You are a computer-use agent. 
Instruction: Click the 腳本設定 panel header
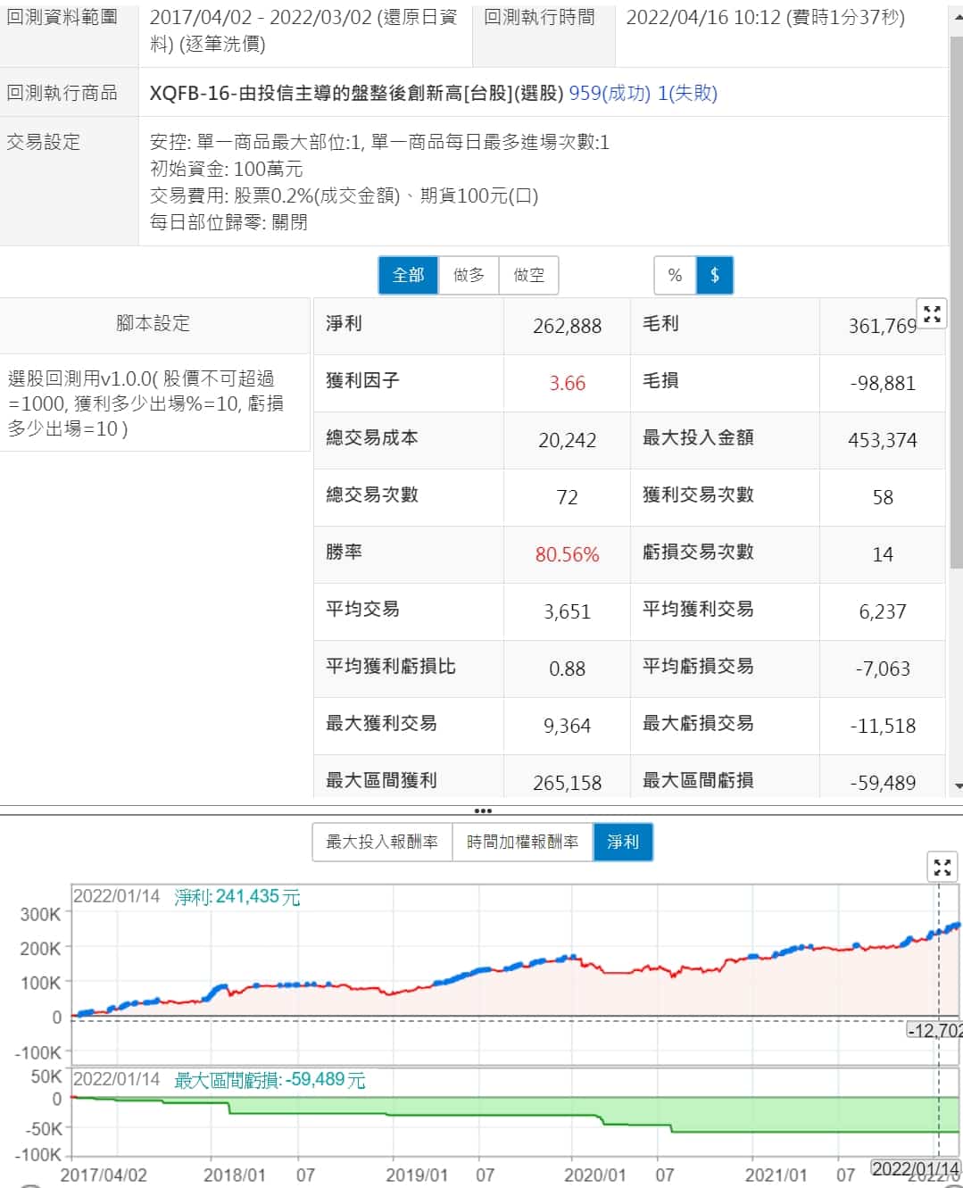point(154,323)
